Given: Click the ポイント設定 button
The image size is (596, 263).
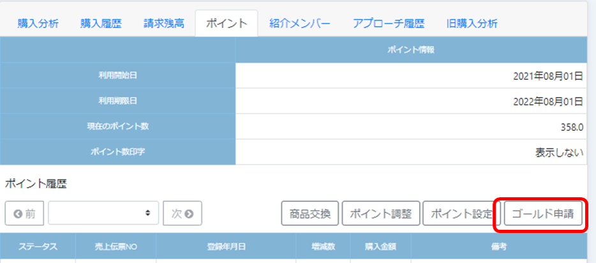Looking at the screenshot, I should pos(461,213).
